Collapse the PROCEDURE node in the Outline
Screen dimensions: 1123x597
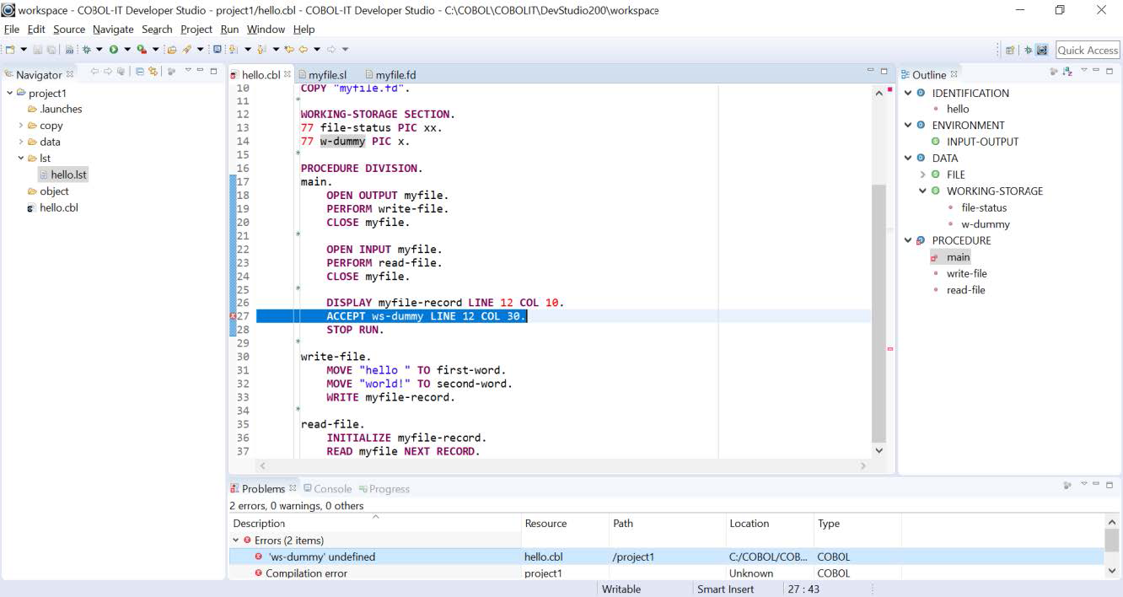coord(908,240)
